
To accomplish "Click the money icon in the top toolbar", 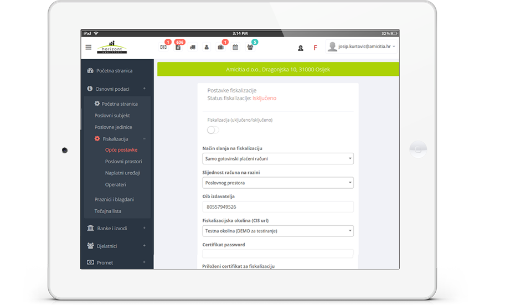I will click(163, 48).
